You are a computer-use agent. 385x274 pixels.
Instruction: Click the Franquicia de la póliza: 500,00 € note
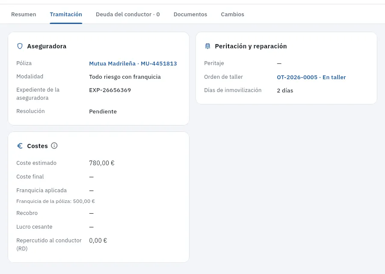coord(56,201)
